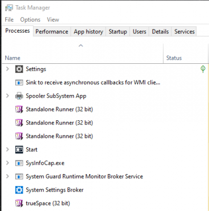Expand the SysInfoCap.exe process group
The height and width of the screenshot is (211, 209).
point(7,163)
